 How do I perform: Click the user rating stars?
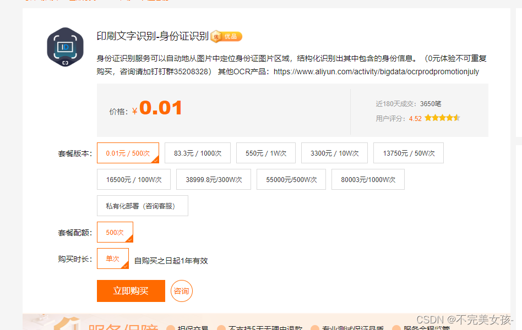442,118
